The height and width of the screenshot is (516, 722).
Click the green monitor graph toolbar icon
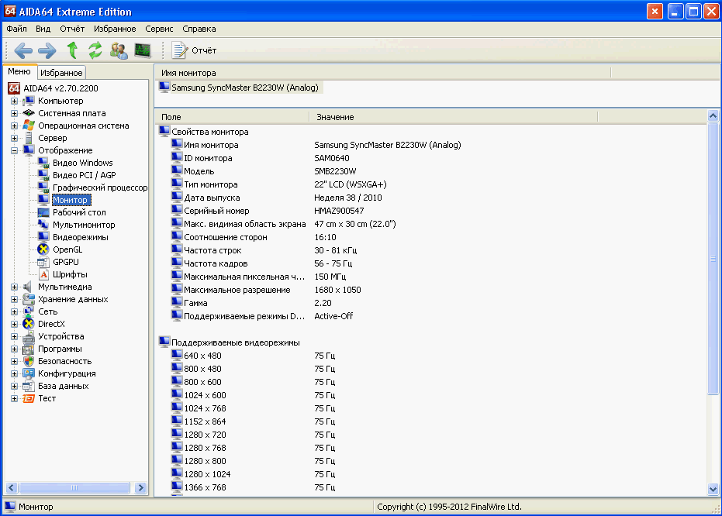click(x=143, y=50)
